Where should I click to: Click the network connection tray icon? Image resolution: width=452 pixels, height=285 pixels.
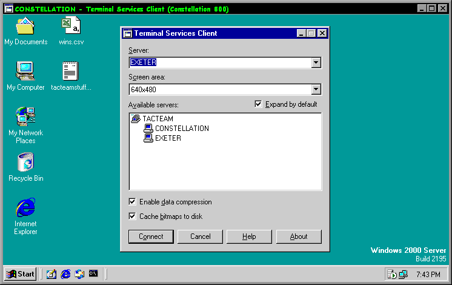tap(403, 274)
